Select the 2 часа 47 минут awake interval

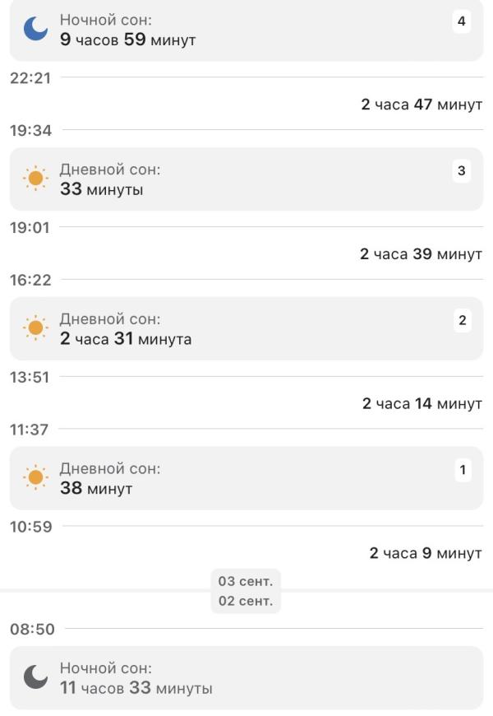coord(422,105)
